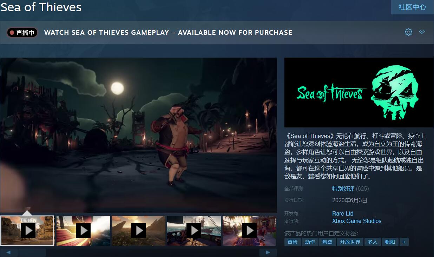Click the thumbnail strip scrollbar handle

(32, 252)
